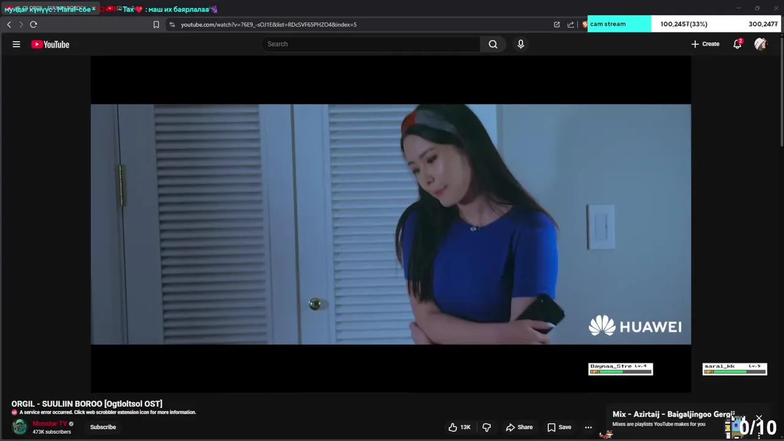Bookmark this page in address bar
The width and height of the screenshot is (784, 441).
[x=156, y=24]
